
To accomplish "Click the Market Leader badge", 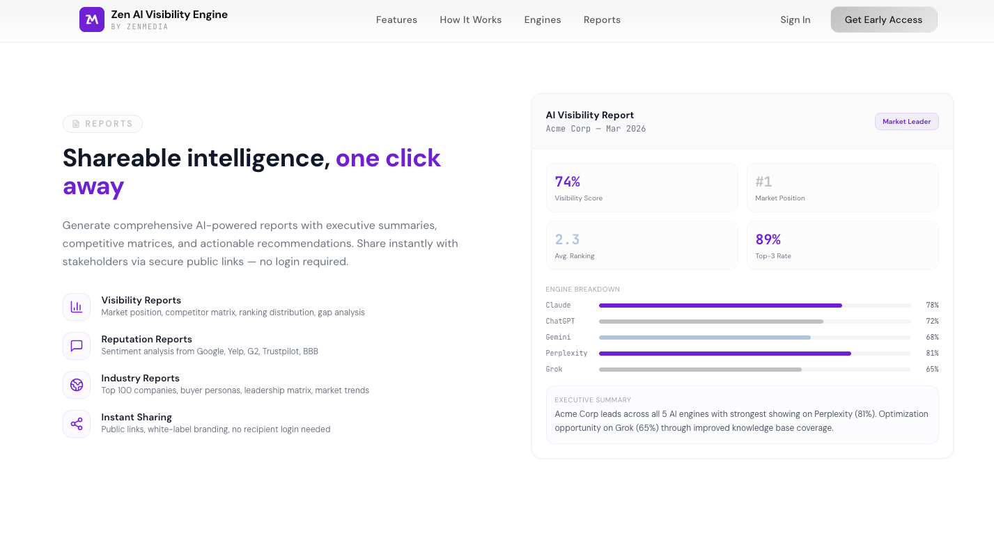I will pos(907,122).
